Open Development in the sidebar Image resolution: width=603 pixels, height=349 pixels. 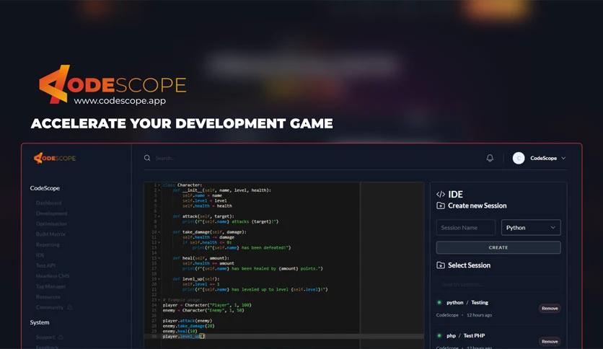(x=51, y=213)
